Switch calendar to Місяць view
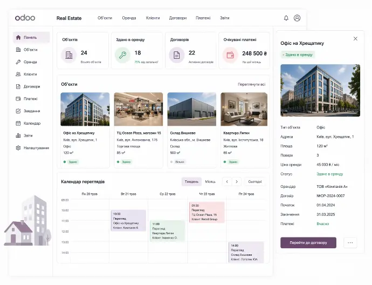 click(210, 181)
